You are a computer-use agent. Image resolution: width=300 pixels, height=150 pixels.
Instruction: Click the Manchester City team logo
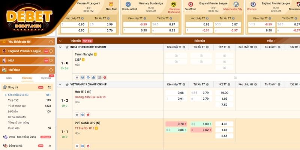pyautogui.click(x=236, y=4)
